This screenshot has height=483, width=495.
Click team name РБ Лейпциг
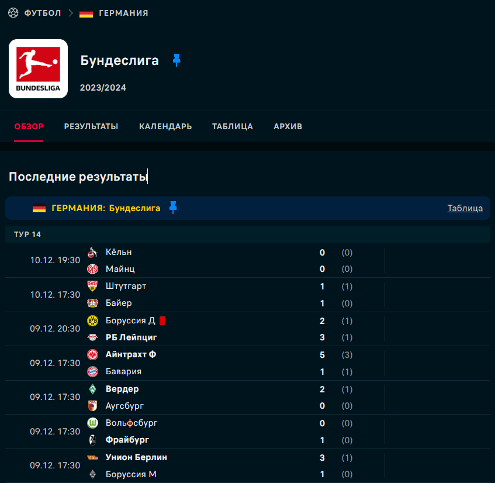tap(131, 337)
